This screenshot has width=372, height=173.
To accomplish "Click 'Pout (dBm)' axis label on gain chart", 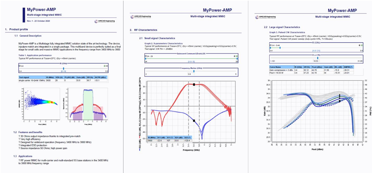I will pyautogui.click(x=317, y=150).
